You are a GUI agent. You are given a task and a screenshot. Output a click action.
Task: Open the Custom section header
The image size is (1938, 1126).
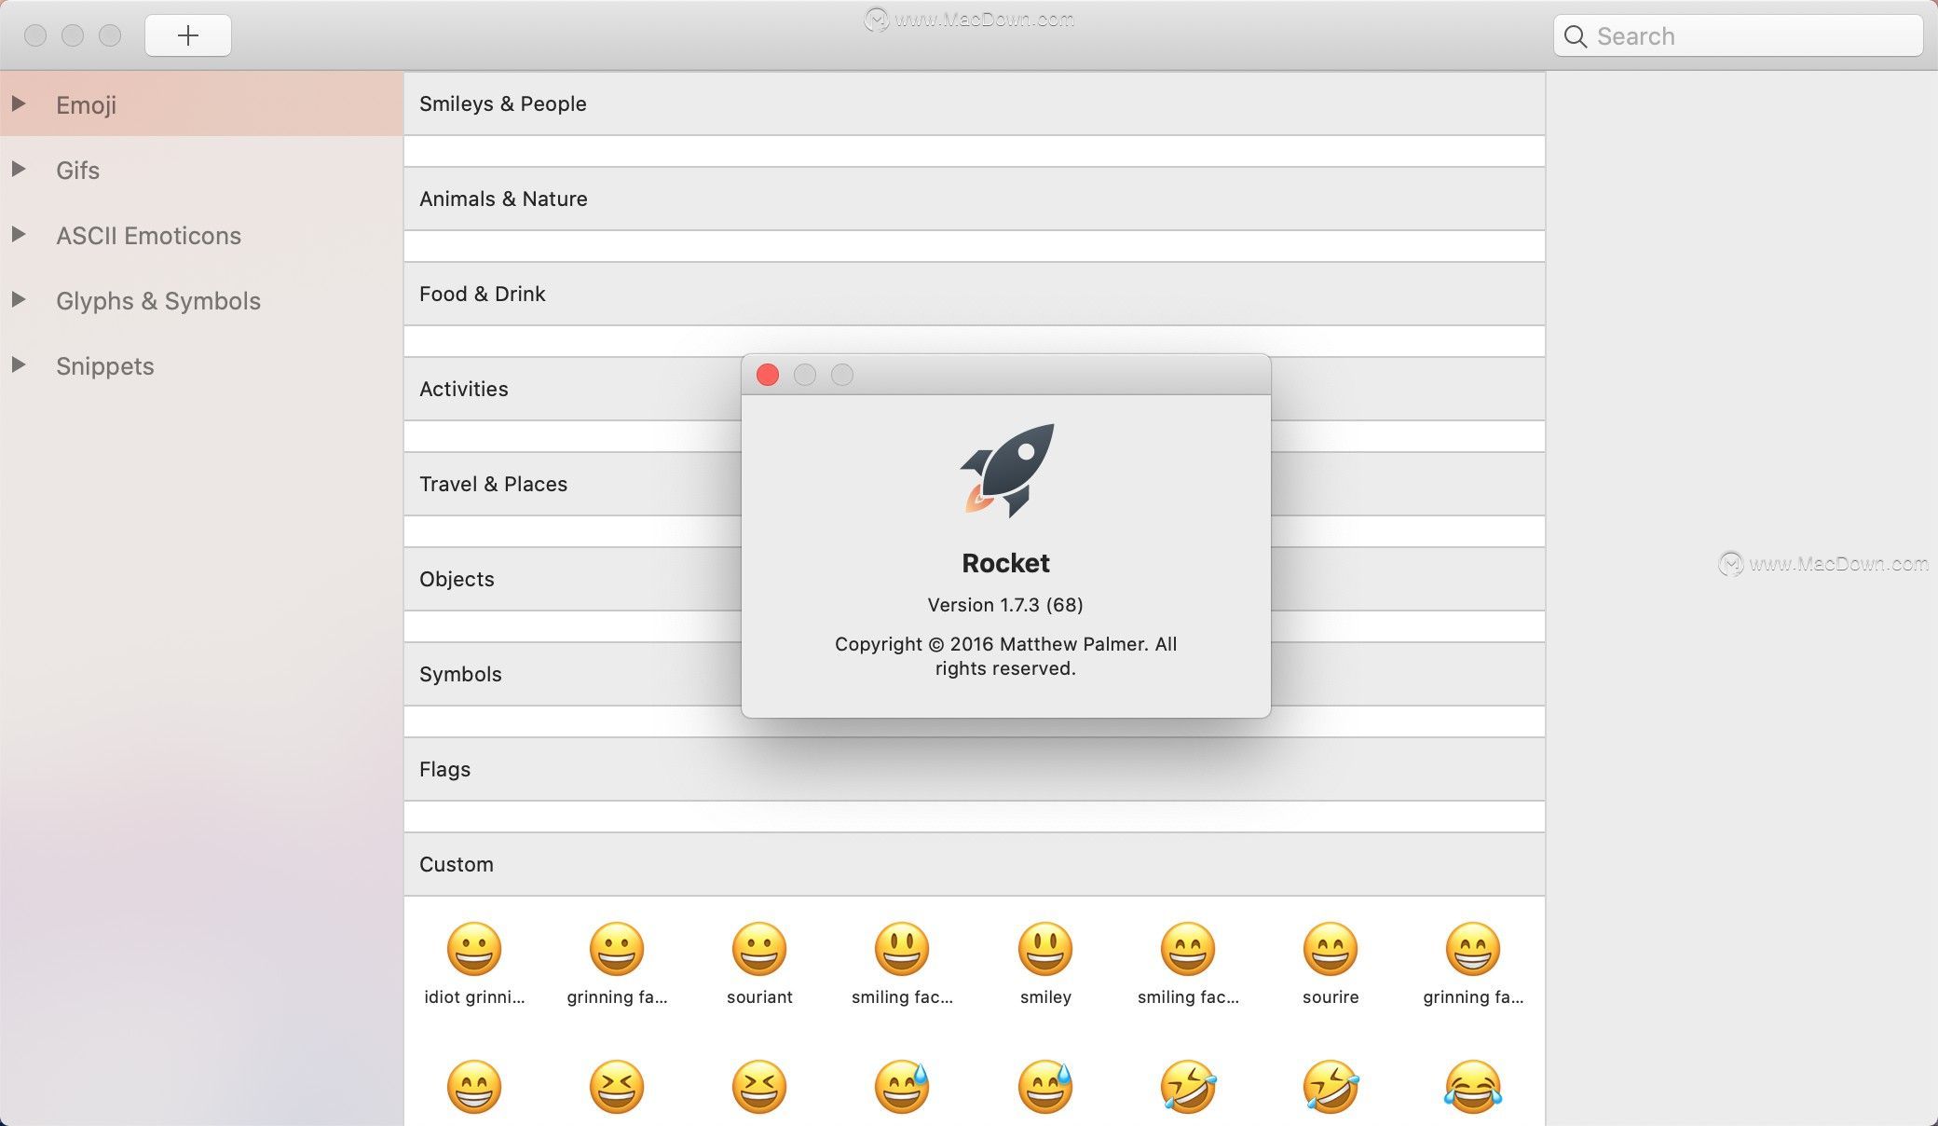[x=975, y=864]
